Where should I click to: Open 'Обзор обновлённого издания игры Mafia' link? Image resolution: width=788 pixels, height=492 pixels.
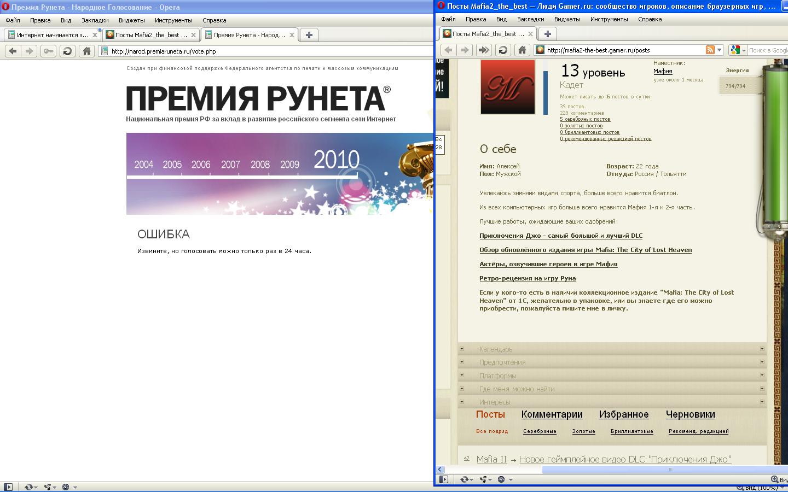(x=586, y=250)
